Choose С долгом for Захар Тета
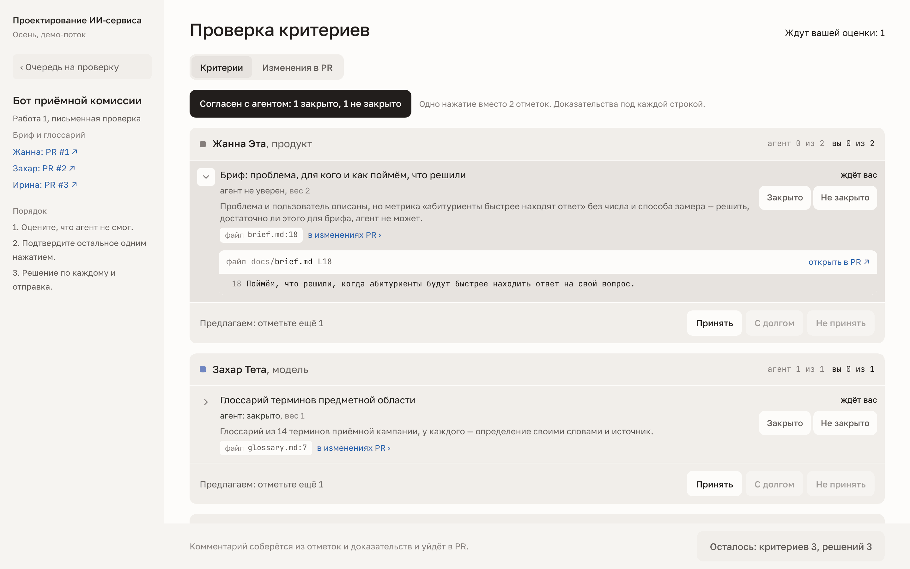The image size is (910, 569). pyautogui.click(x=774, y=484)
